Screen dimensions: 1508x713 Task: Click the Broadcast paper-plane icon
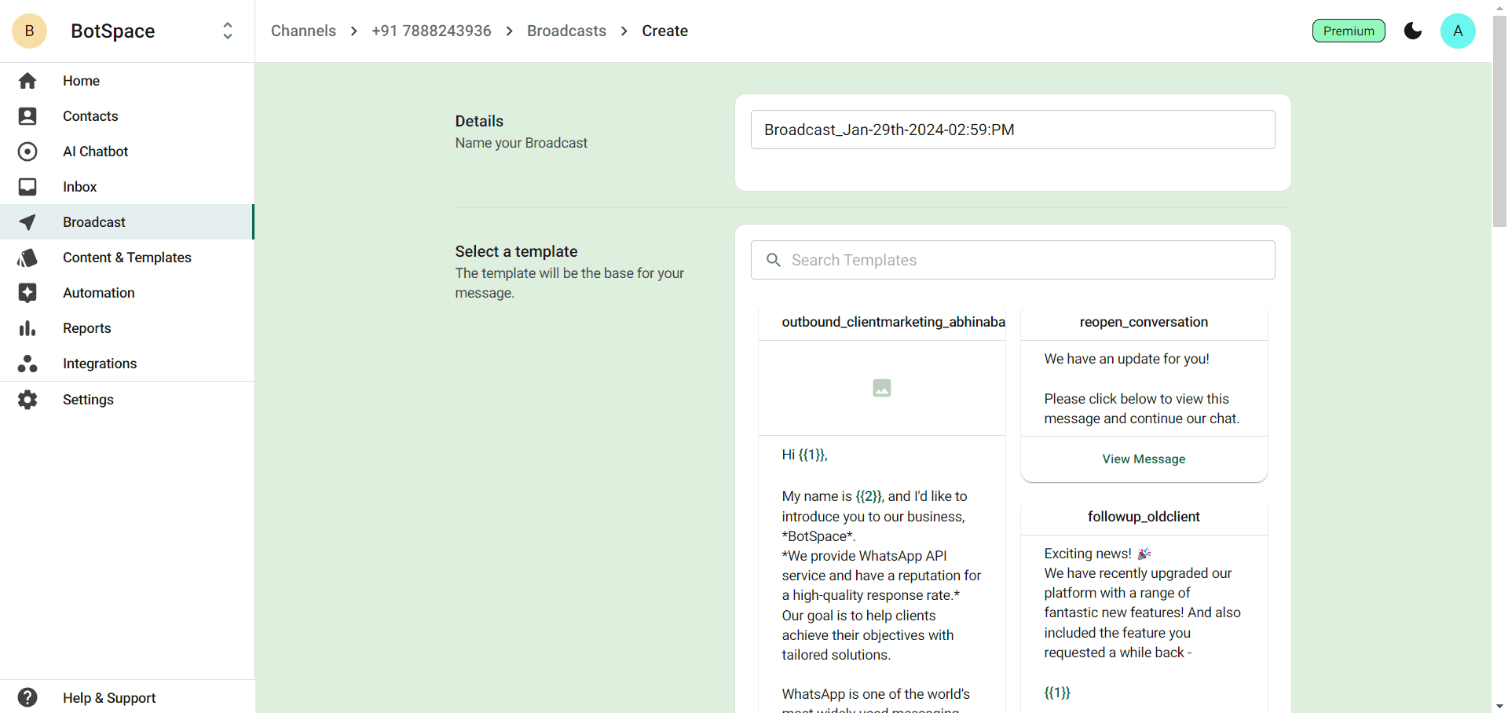27,222
